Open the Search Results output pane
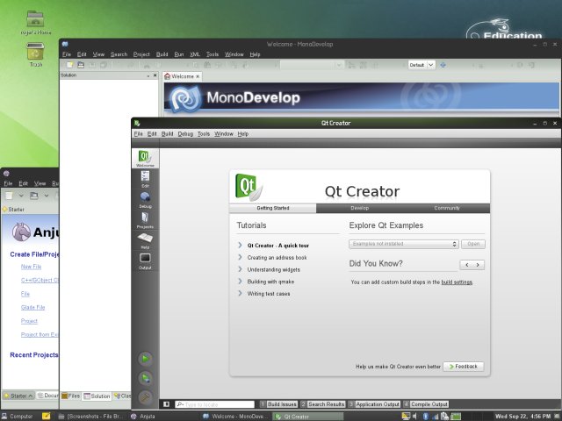The image size is (562, 421). pos(322,404)
